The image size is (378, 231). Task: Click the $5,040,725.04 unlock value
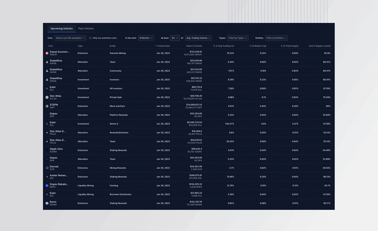[195, 122]
